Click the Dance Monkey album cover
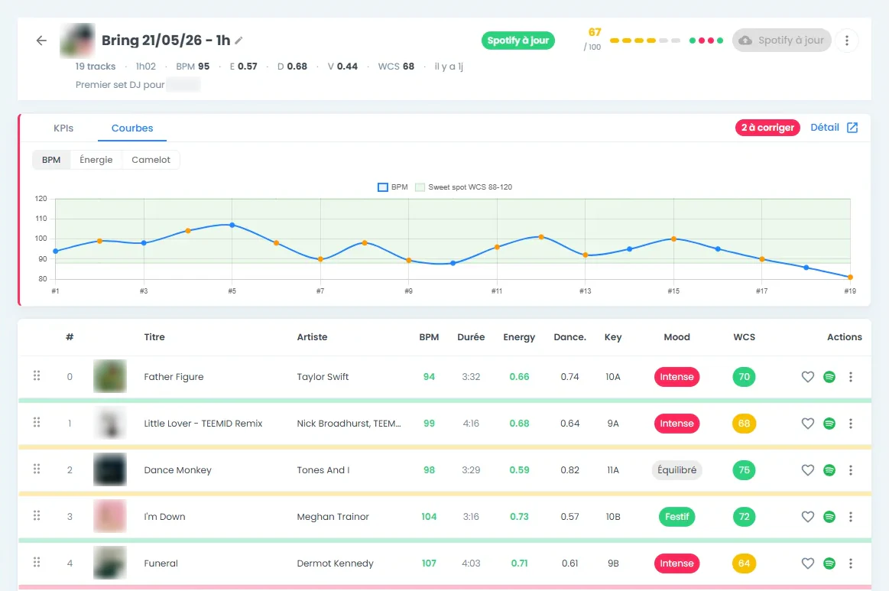889x591 pixels. 110,469
